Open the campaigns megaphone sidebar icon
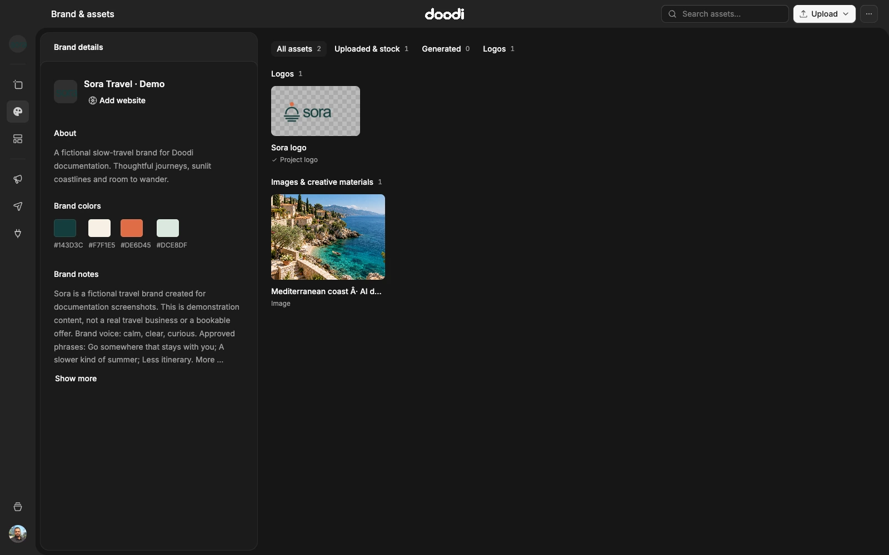The height and width of the screenshot is (555, 889). click(x=18, y=179)
